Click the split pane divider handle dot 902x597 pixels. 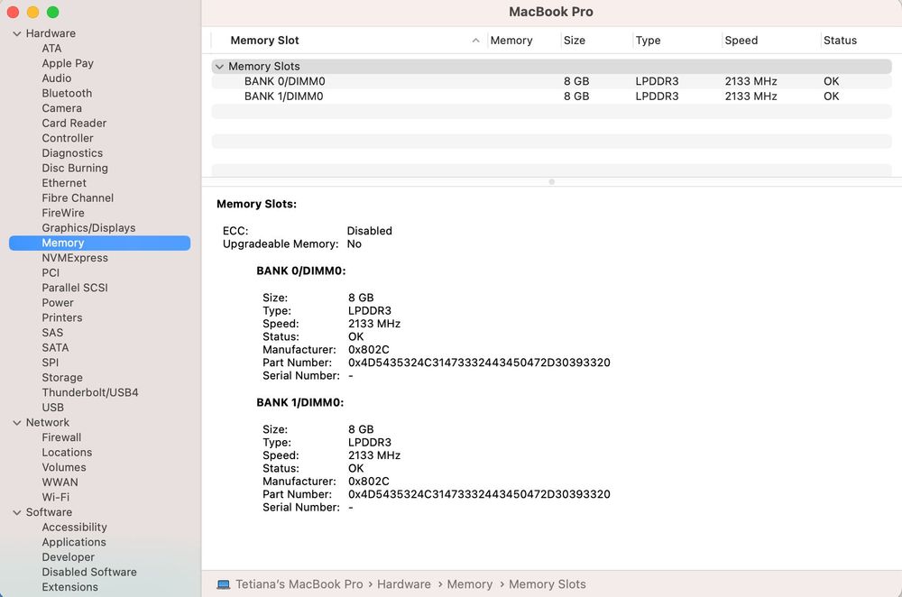552,182
